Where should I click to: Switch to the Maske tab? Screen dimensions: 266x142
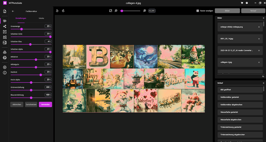41,18
